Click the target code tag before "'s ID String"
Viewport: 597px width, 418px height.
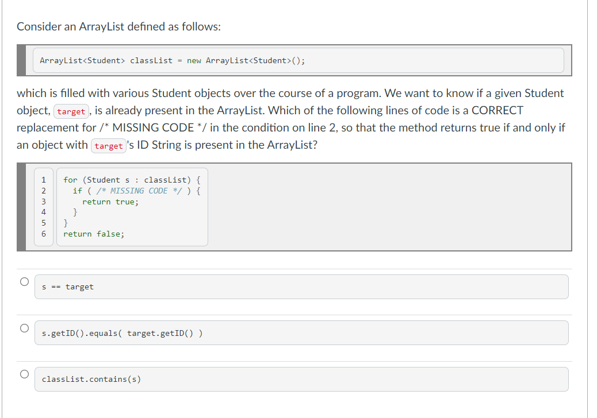pyautogui.click(x=109, y=146)
